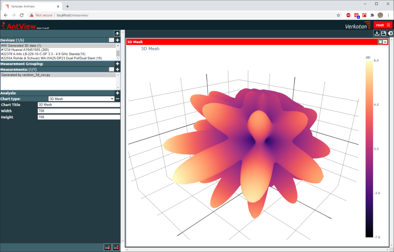Select the Rohde & Schwarz MA-WA25-DP23 device
Image resolution: width=394 pixels, height=252 pixels.
51,58
